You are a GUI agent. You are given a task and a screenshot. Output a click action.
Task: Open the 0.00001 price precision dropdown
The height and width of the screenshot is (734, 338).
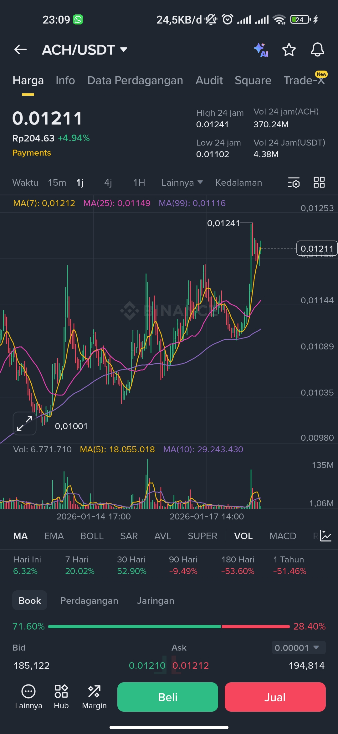(x=299, y=648)
